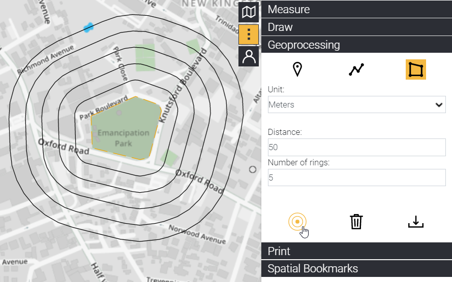Collapse the Geoprocessing panel
The width and height of the screenshot is (452, 282).
point(356,45)
